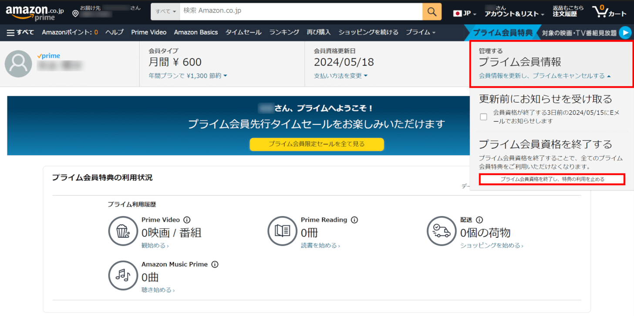The width and height of the screenshot is (634, 316).
Task: Click プライム会員資格を終了し、特典の利用を止める button
Action: (x=552, y=179)
